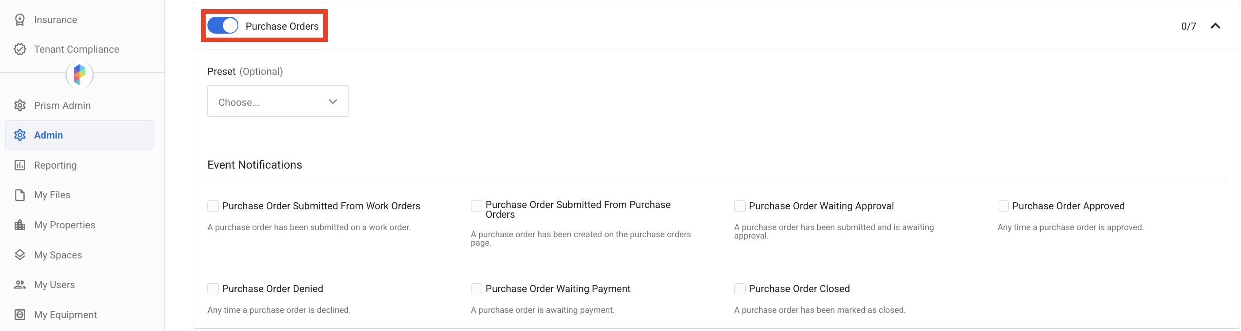Check Purchase Order Closed checkbox

[x=739, y=289]
